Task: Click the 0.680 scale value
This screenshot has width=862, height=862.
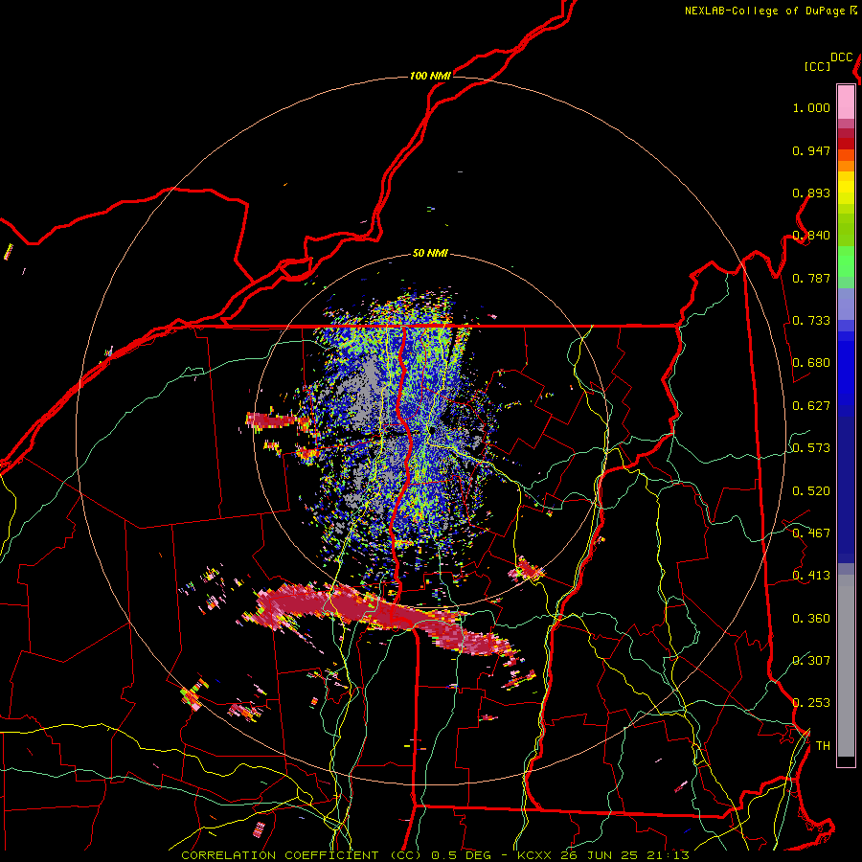Action: click(x=811, y=363)
